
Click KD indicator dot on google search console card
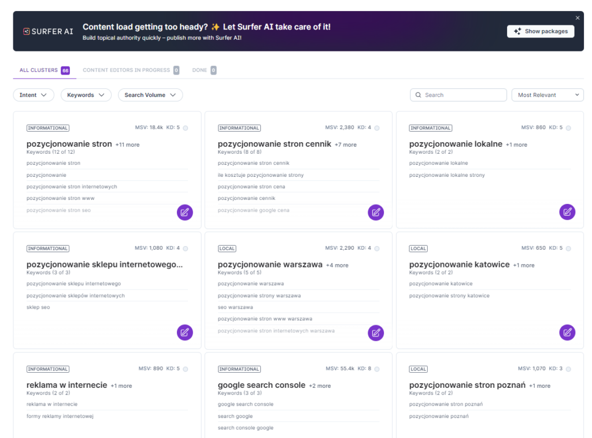coord(377,369)
